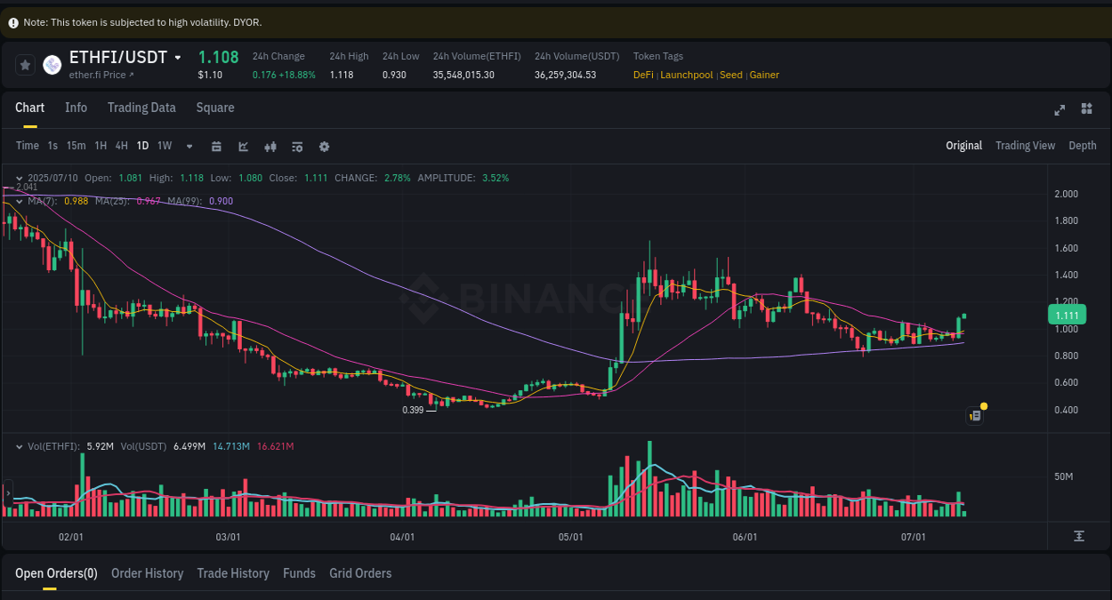Expand the ETHFI/USDT pair selector dropdown
1112x600 pixels.
click(x=177, y=56)
